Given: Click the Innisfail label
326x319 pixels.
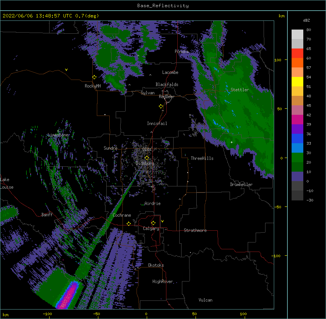Looking at the screenshot, I should click(157, 124).
